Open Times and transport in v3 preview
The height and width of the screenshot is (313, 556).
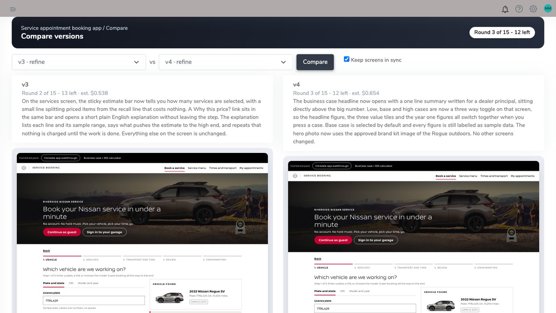(x=223, y=168)
